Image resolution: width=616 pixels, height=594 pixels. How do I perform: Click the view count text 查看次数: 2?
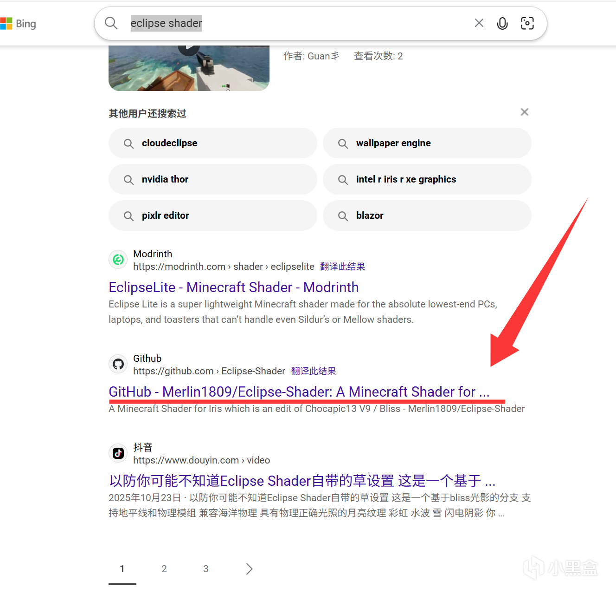pyautogui.click(x=379, y=56)
